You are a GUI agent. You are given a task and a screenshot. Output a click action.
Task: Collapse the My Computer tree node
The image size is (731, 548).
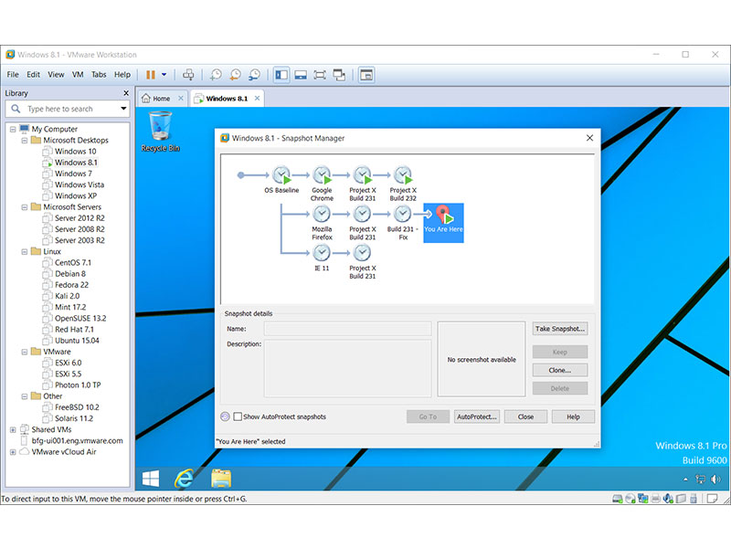(13, 129)
